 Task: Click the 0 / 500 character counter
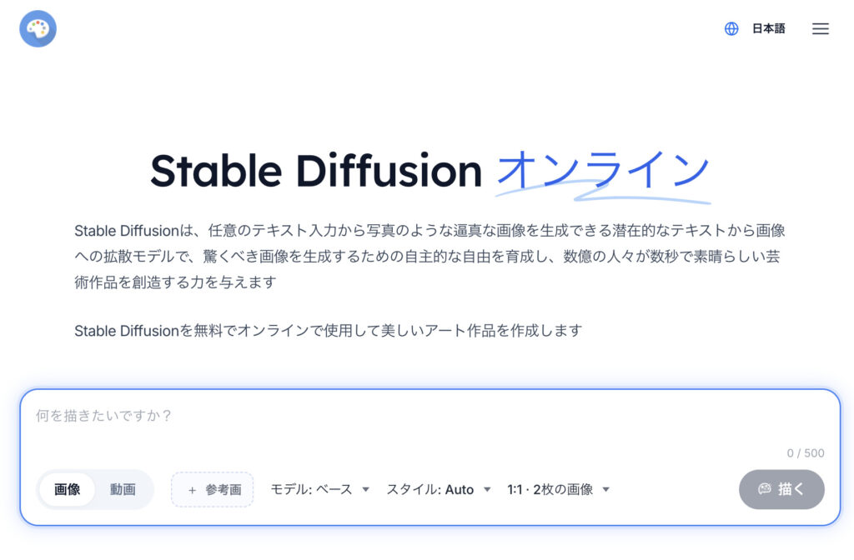pyautogui.click(x=805, y=453)
